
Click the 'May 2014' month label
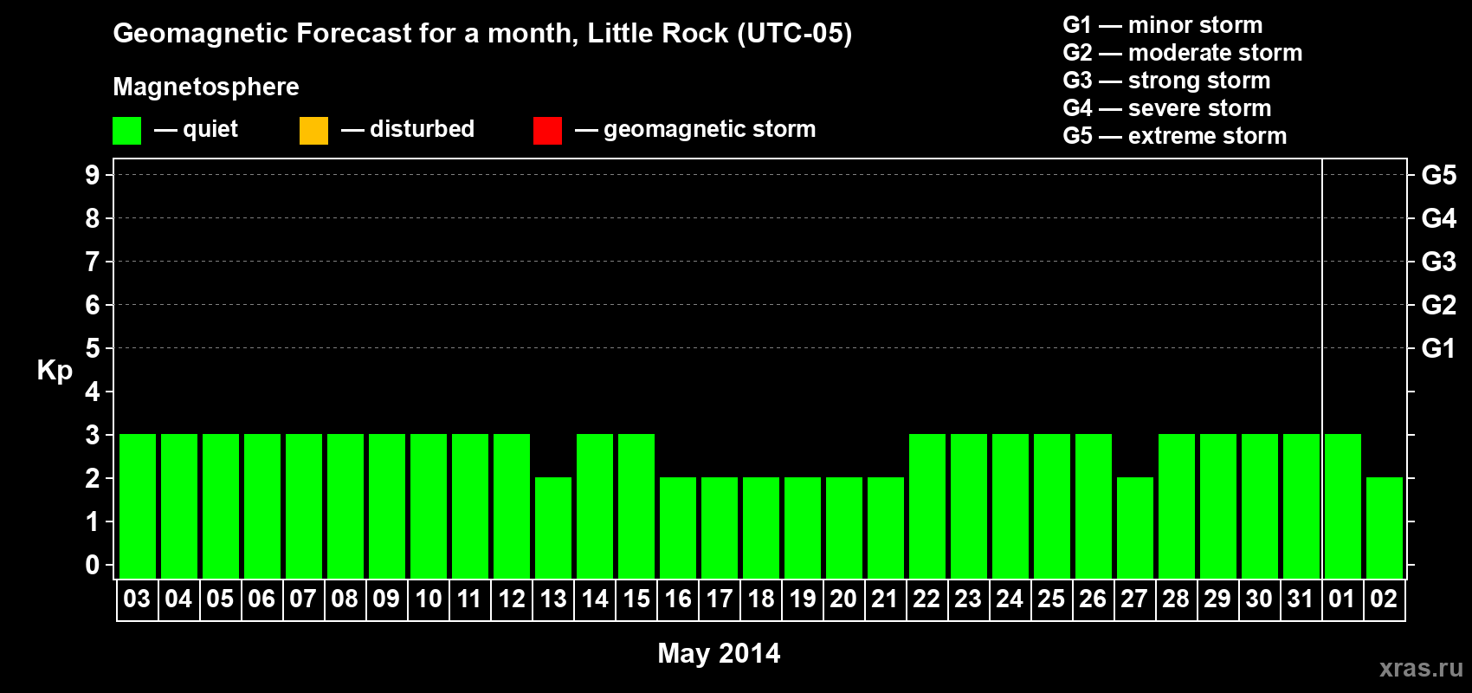tap(719, 653)
